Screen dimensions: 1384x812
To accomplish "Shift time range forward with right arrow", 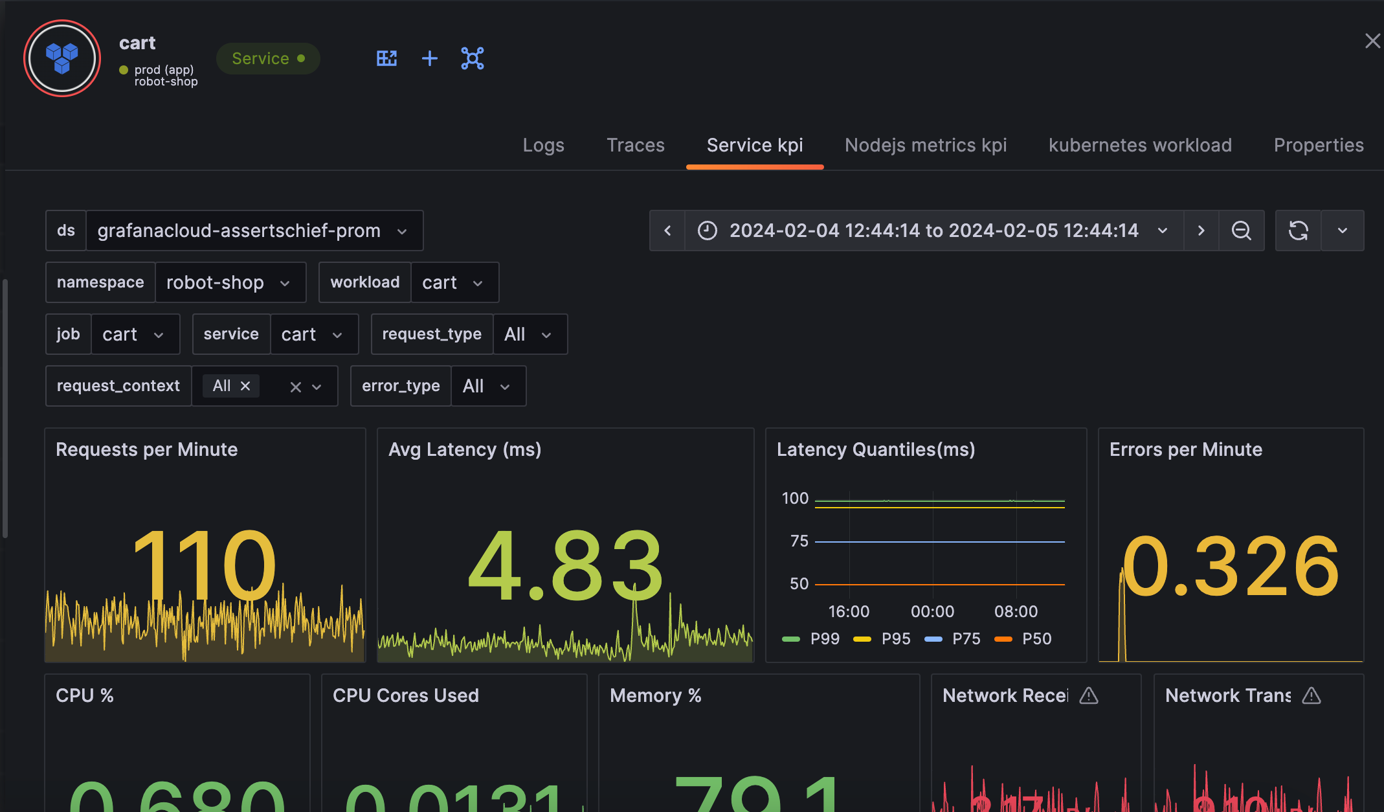I will 1201,230.
